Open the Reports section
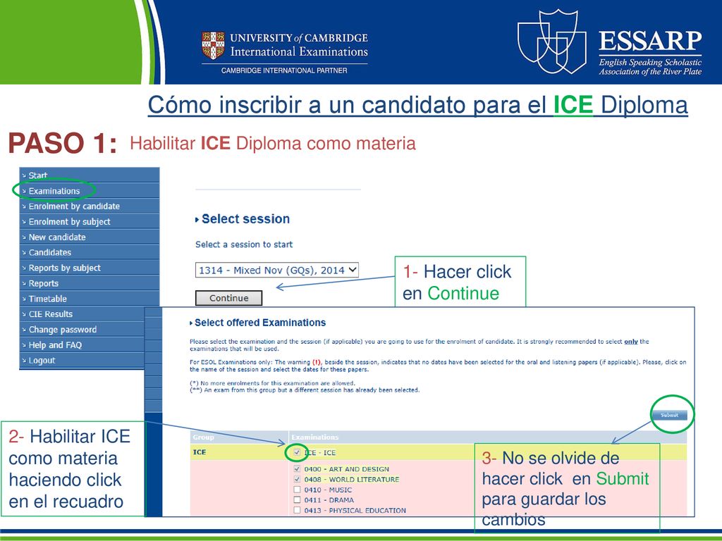Image resolution: width=722 pixels, height=541 pixels. (x=90, y=283)
